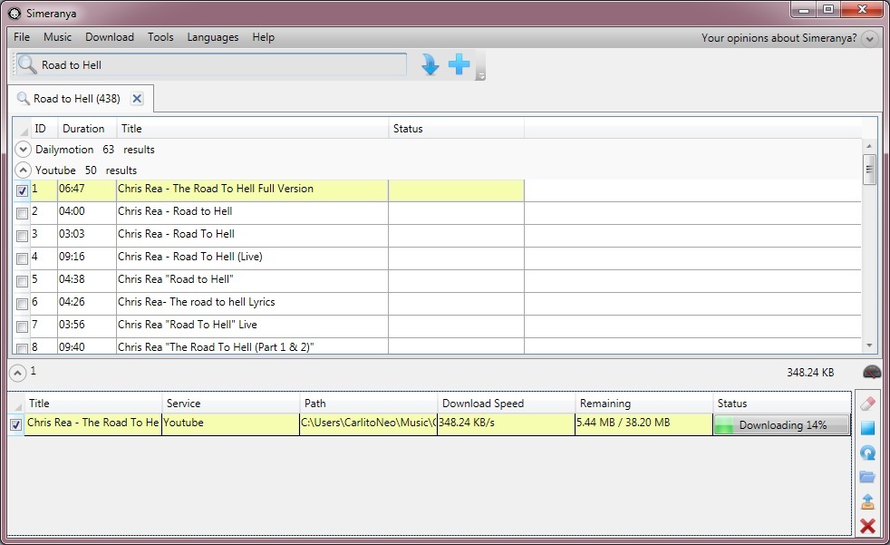Sort downloads by Path column header
The width and height of the screenshot is (890, 545).
368,404
